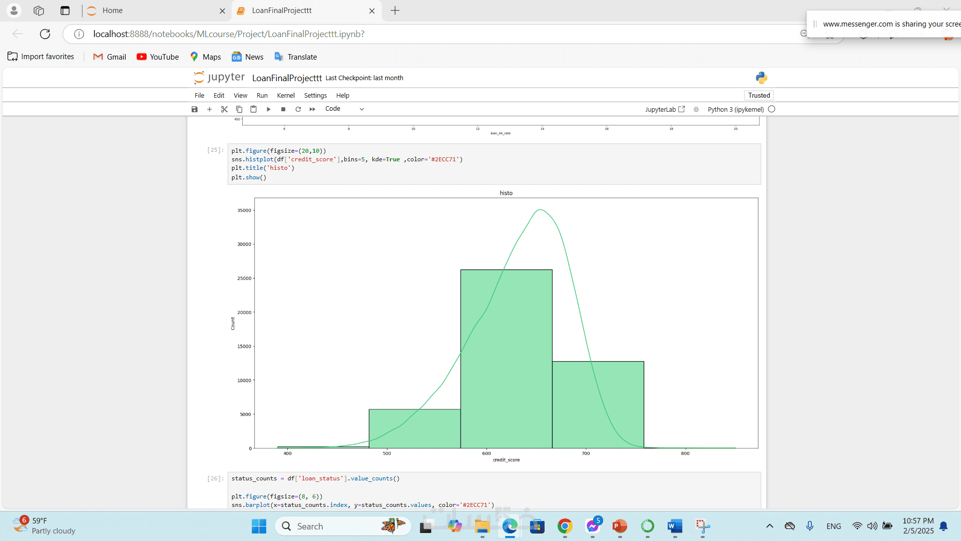Switch to the Home browser tab
The height and width of the screenshot is (541, 961).
tap(113, 11)
